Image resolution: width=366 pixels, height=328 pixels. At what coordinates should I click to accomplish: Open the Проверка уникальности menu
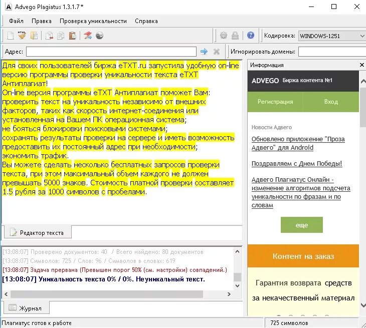(93, 21)
